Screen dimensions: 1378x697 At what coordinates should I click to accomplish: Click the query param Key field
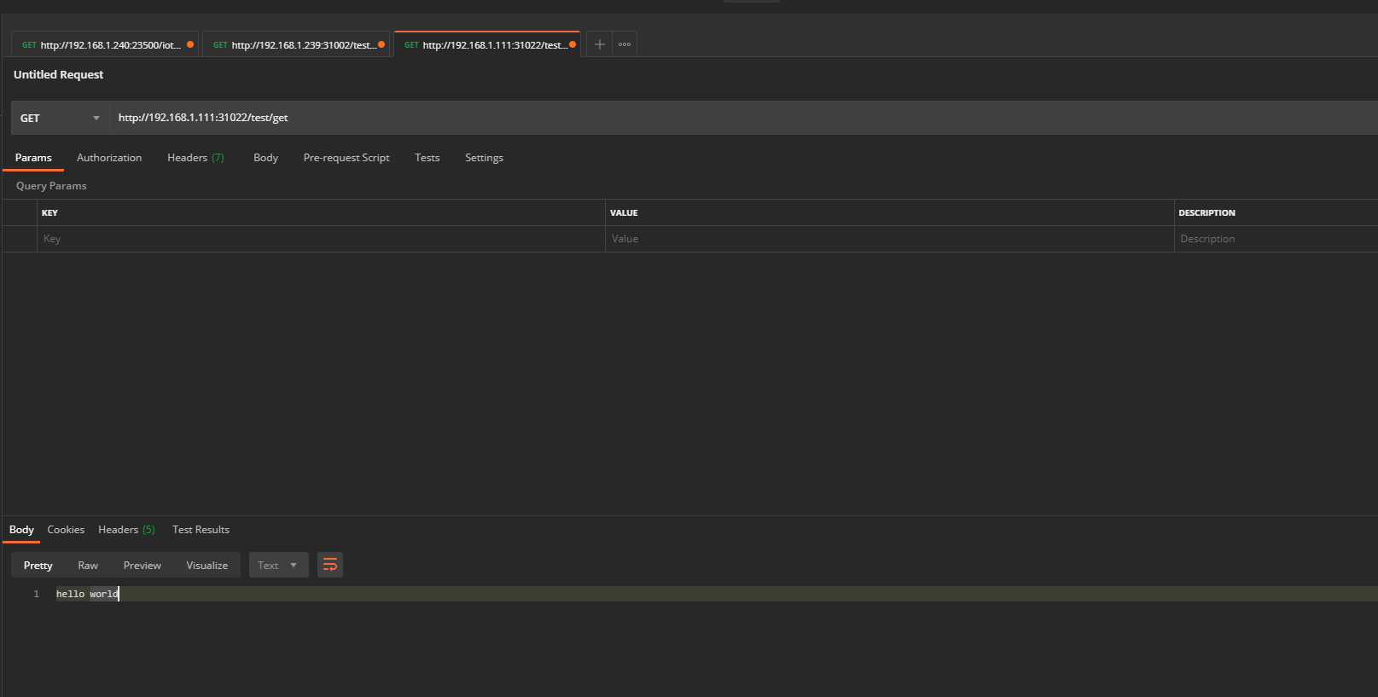(320, 239)
